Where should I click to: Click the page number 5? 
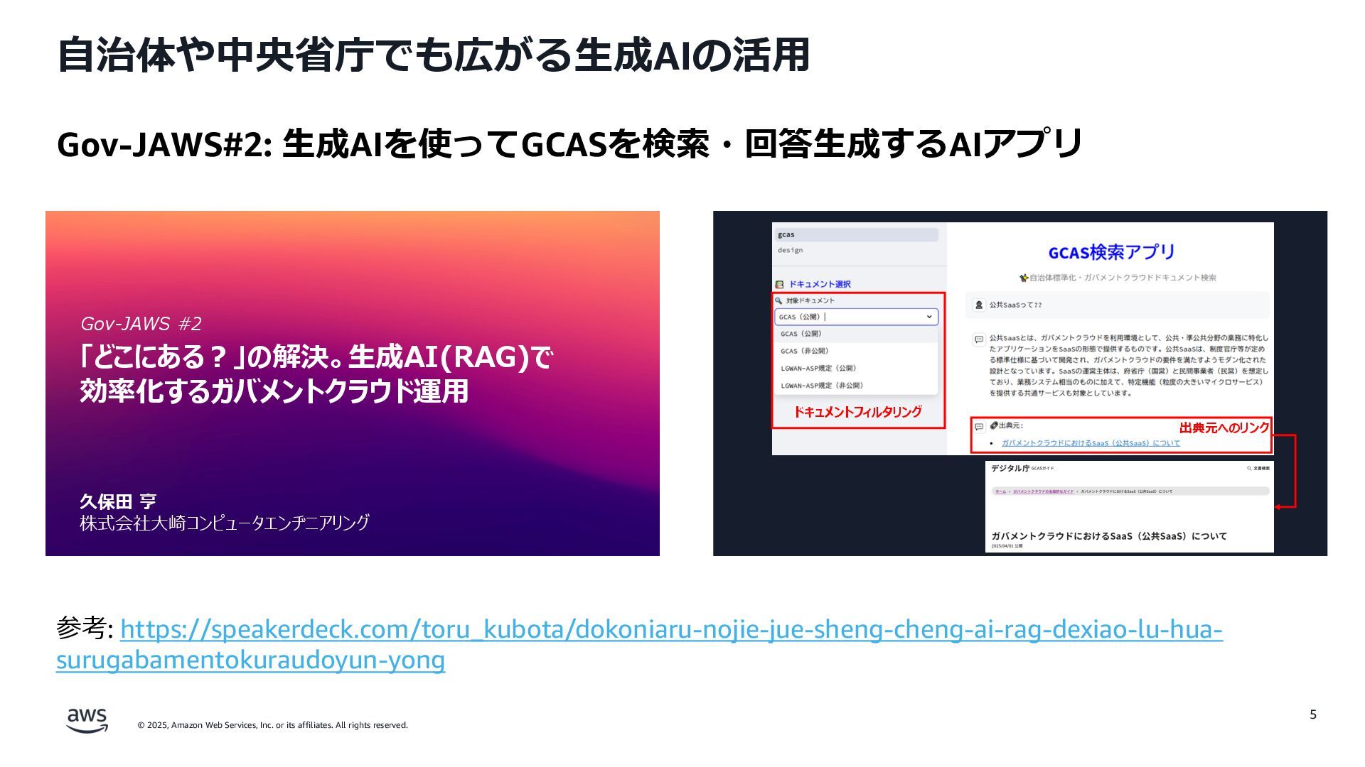tap(1313, 714)
